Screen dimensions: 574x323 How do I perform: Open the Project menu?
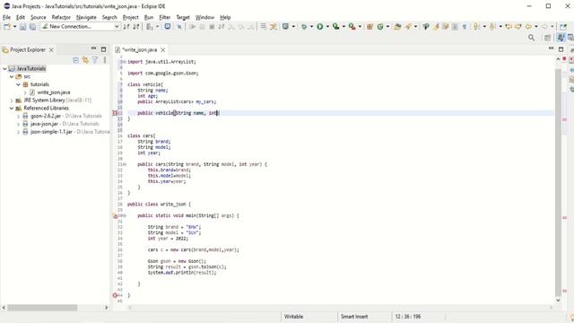tap(130, 17)
